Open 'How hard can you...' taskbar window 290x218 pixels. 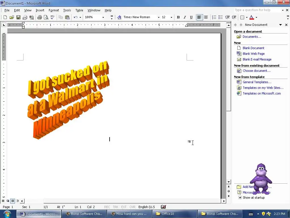[129, 214]
